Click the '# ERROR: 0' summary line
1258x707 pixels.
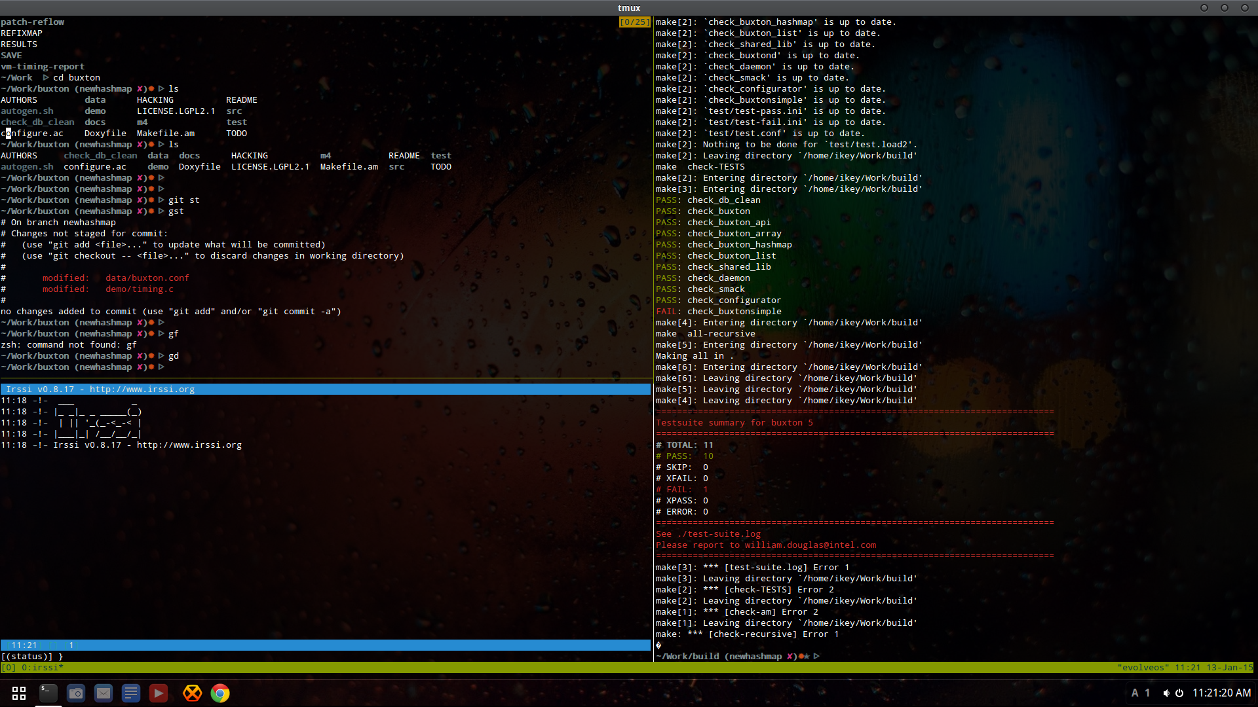coord(682,512)
